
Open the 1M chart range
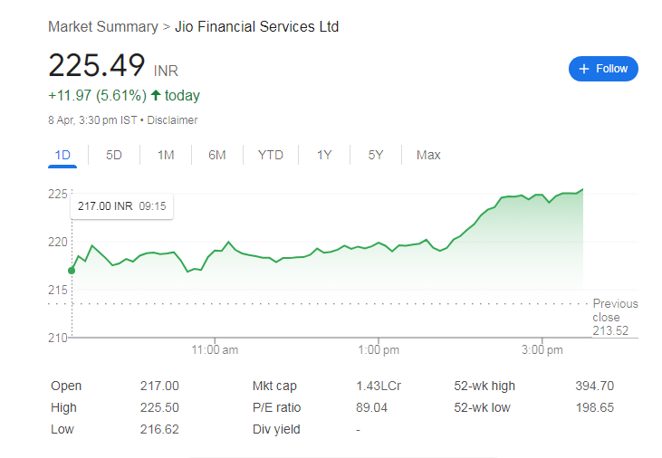(x=166, y=155)
